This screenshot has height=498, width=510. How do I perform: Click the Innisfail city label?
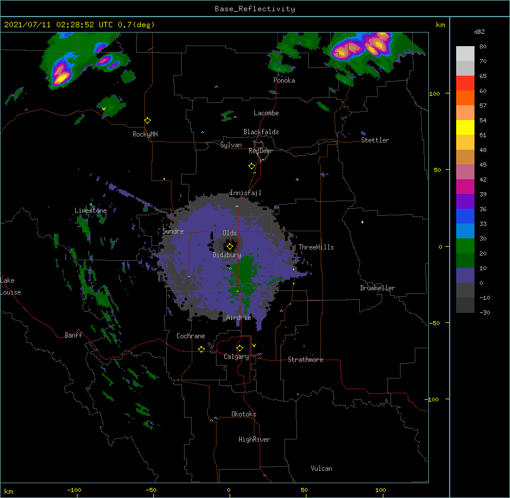coord(246,193)
